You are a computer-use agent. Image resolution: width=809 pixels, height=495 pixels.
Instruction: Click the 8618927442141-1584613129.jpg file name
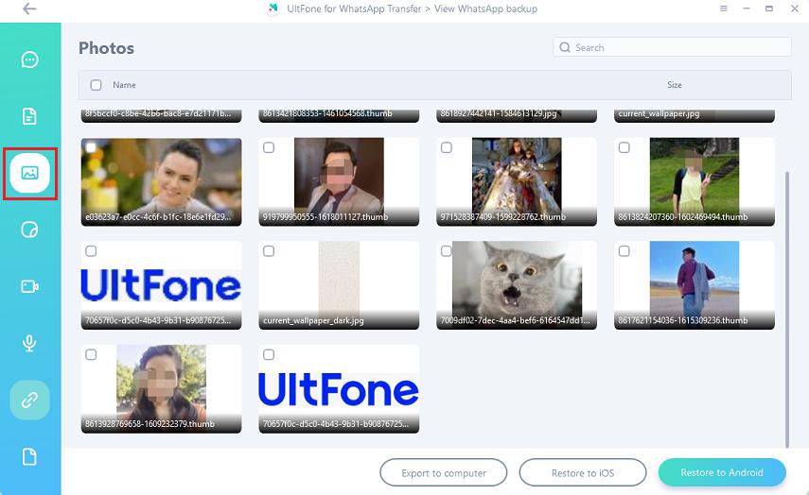[499, 114]
